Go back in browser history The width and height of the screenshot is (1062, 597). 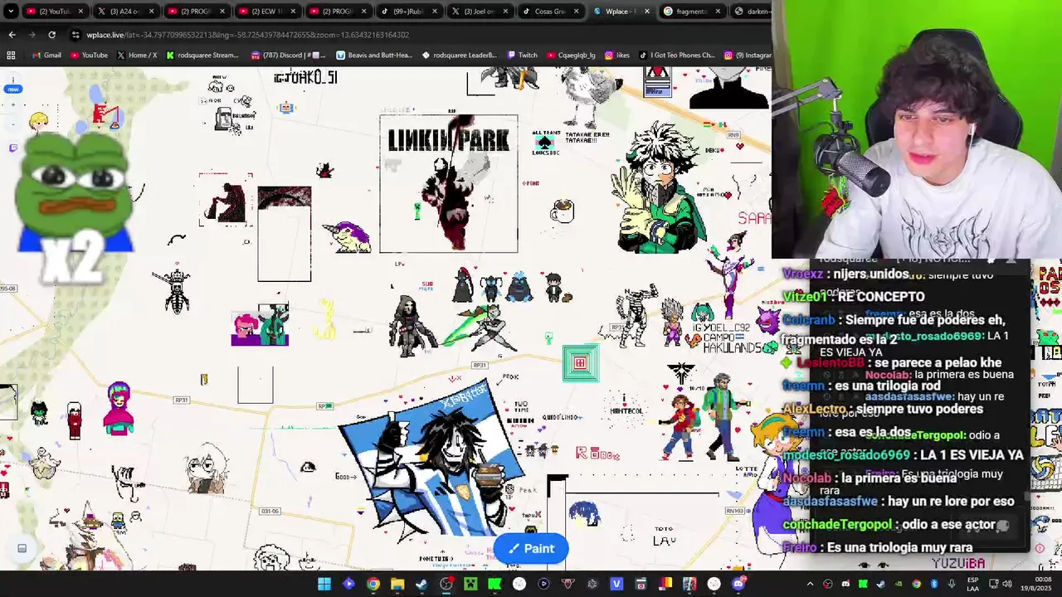tap(12, 35)
